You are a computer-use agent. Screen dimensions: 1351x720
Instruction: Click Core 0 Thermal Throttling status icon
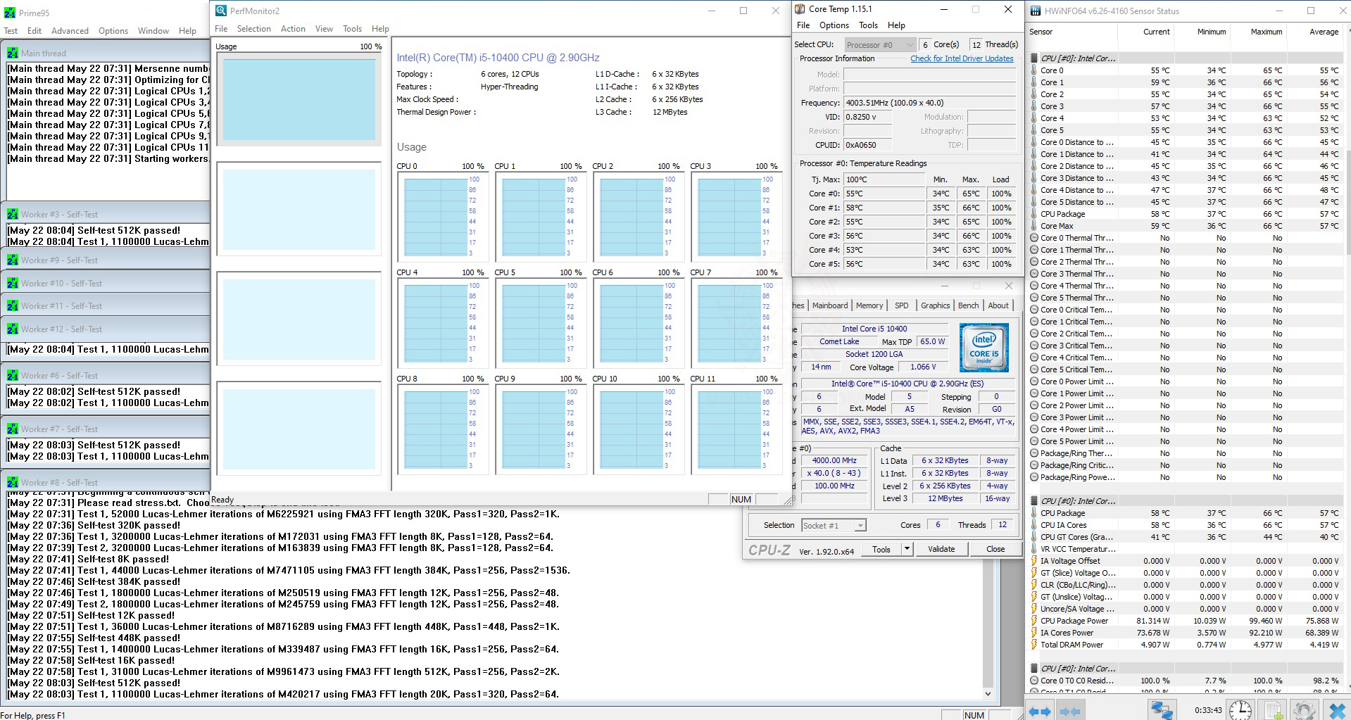click(x=1034, y=238)
